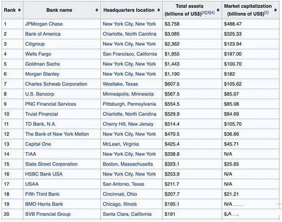The height and width of the screenshot is (222, 282).
Task: Open McLean, Virginia location link
Action: 121,144
